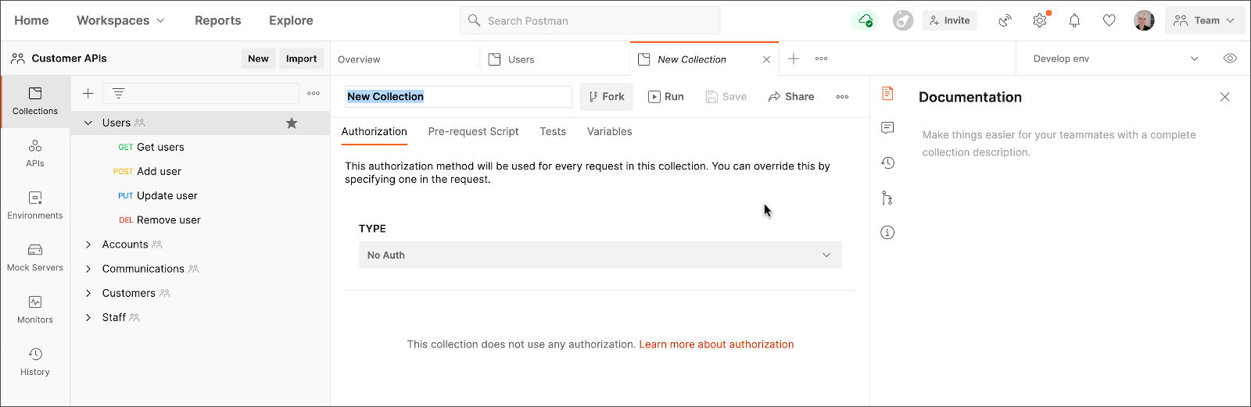1251x407 pixels.
Task: Open the Develop env environment selector
Action: 1116,59
